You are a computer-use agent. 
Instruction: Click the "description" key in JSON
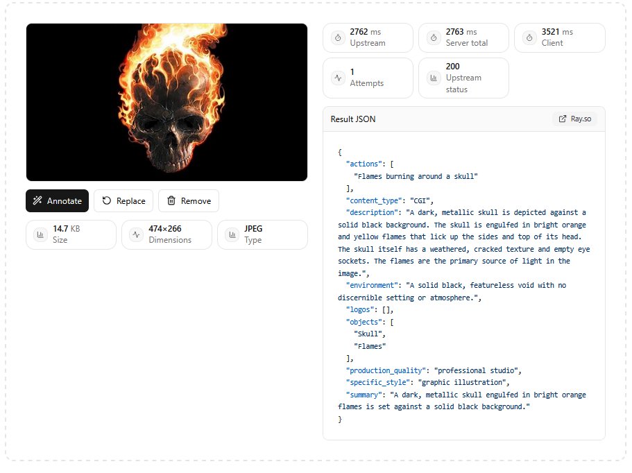coord(372,212)
